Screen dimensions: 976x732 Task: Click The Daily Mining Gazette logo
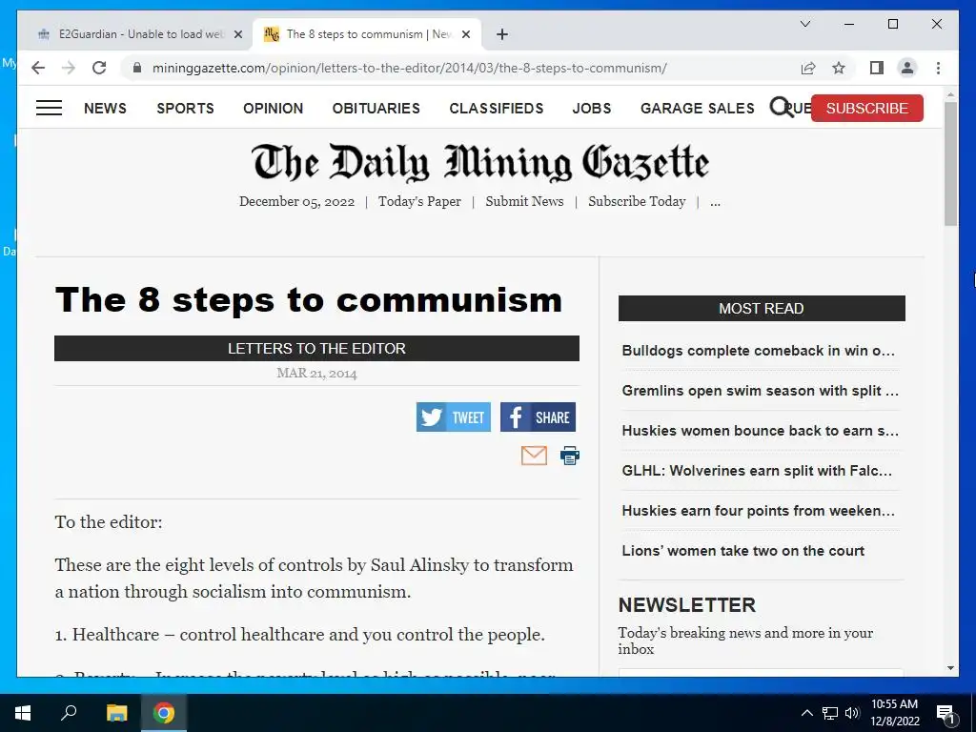coord(480,162)
